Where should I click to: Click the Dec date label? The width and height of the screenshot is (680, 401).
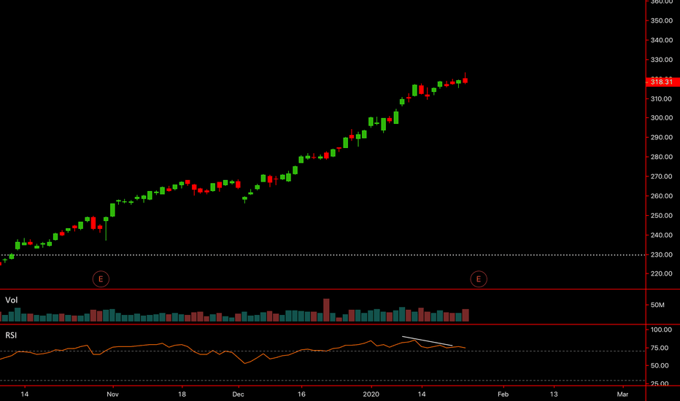tap(238, 394)
